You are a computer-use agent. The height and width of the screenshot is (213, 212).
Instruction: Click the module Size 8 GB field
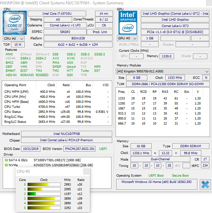pos(137,78)
